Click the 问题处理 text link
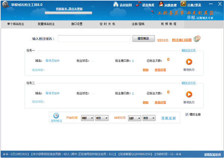This screenshot has height=158, width=224. tap(171, 5)
